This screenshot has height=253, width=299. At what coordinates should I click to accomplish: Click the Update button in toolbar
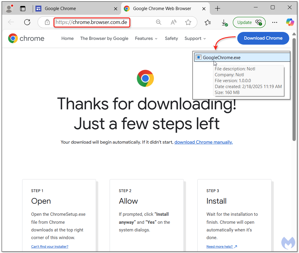249,22
